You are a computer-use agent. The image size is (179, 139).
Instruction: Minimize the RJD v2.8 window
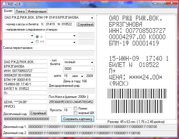pyautogui.click(x=155, y=3)
